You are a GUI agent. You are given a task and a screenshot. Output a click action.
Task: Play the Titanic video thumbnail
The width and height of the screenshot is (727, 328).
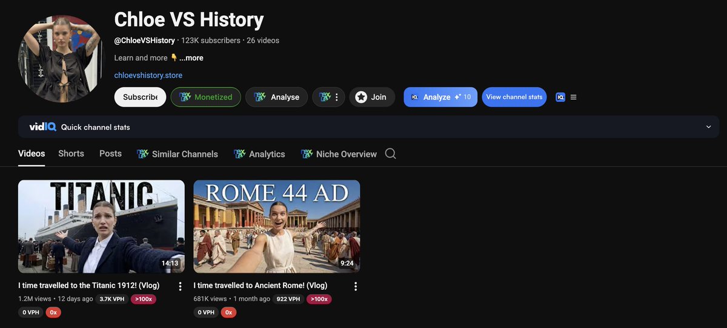[x=101, y=227]
